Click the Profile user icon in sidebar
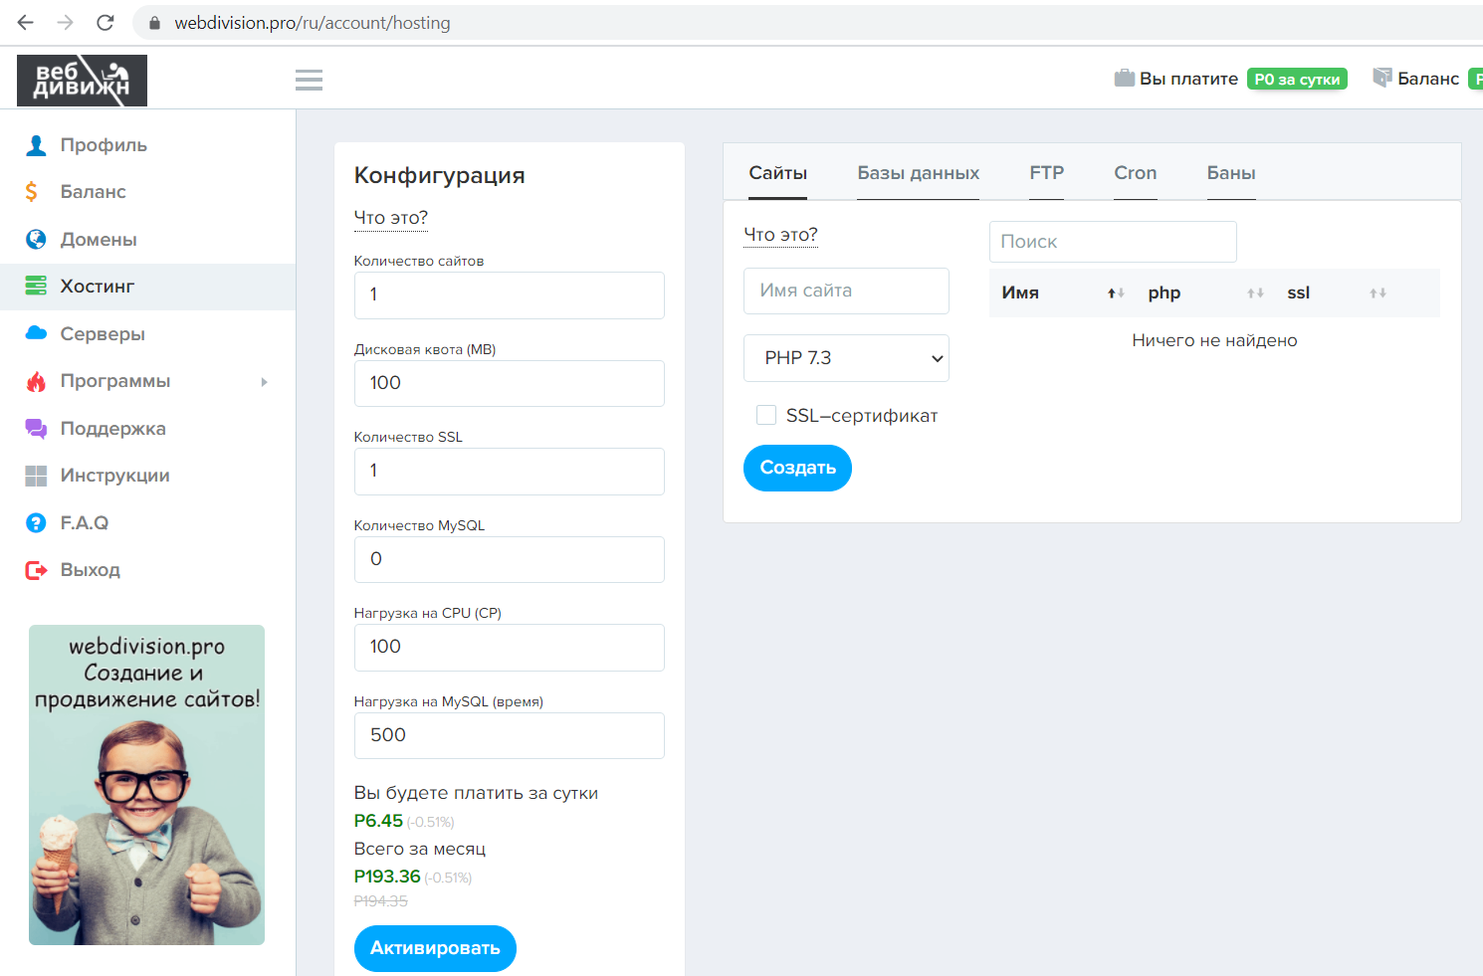The height and width of the screenshot is (976, 1483). click(36, 145)
